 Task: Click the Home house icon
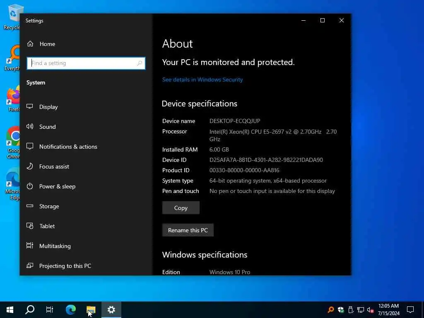coord(30,43)
